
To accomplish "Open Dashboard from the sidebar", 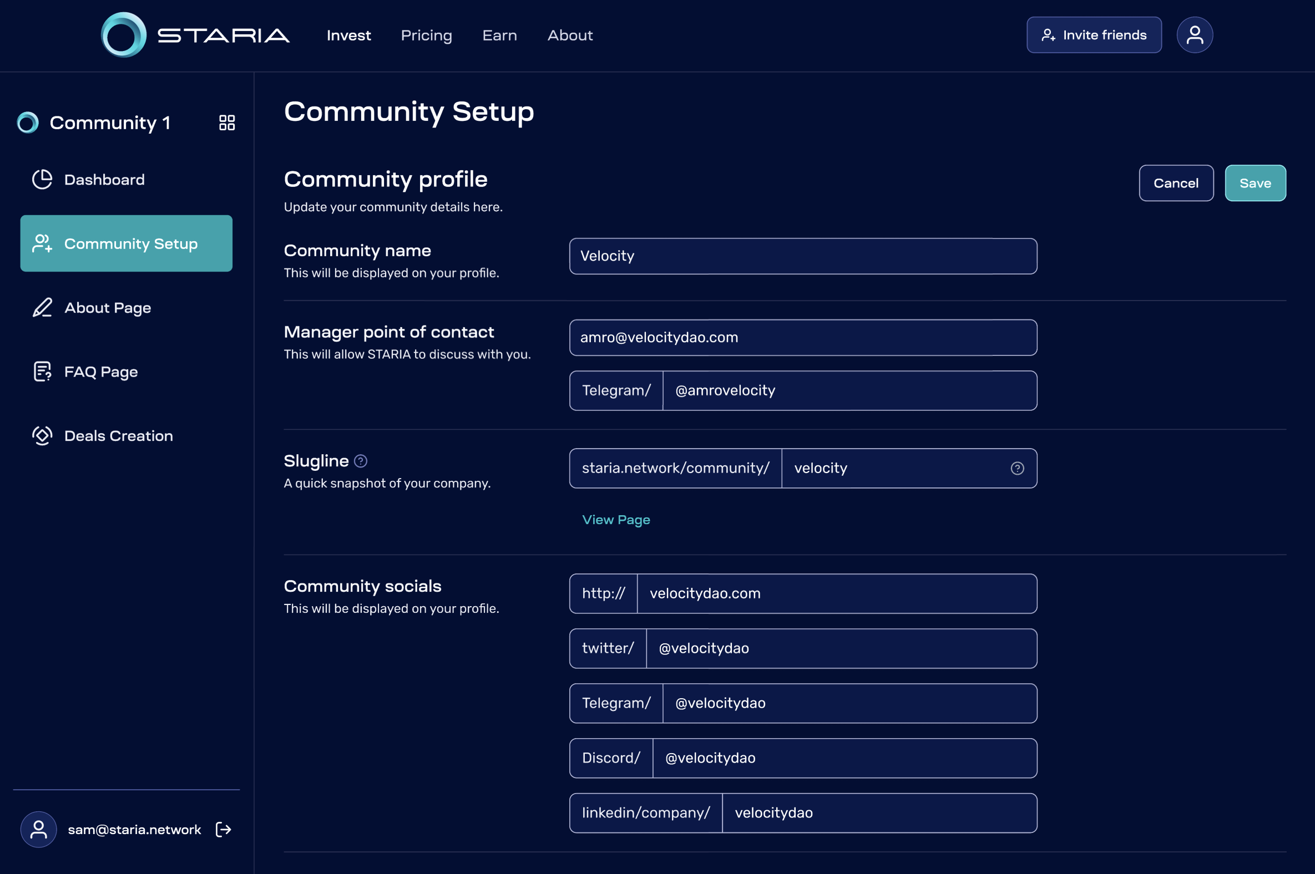I will (104, 180).
